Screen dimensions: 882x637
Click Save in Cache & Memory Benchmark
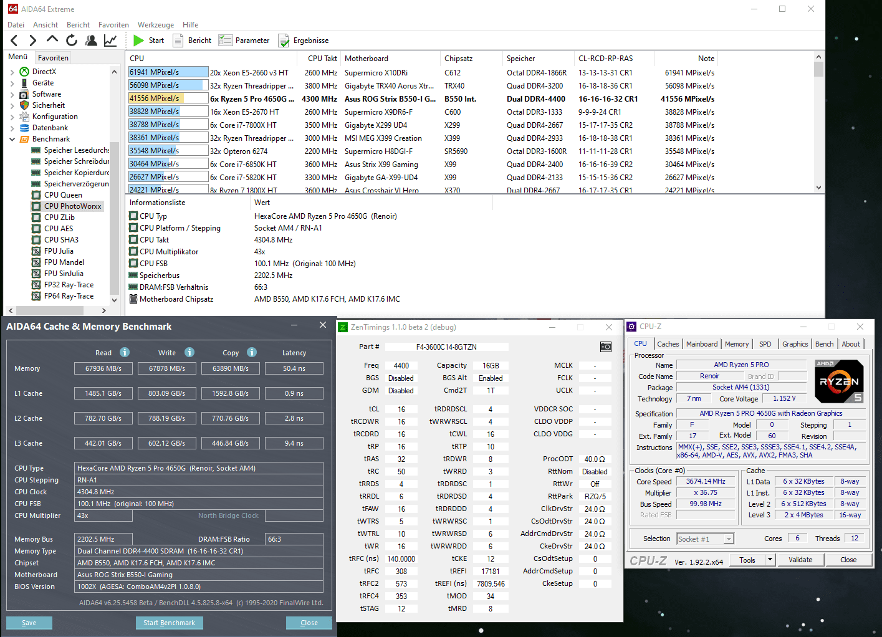pyautogui.click(x=29, y=623)
